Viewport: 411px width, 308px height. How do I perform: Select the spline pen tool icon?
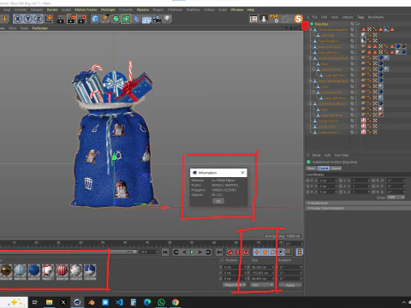pyautogui.click(x=105, y=19)
